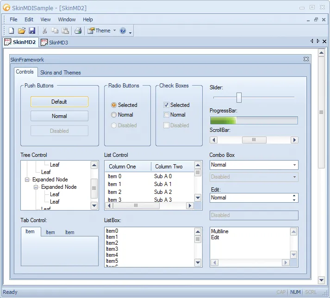Click the MDI tab scroll left arrow
This screenshot has height=298, width=330.
tap(311, 41)
